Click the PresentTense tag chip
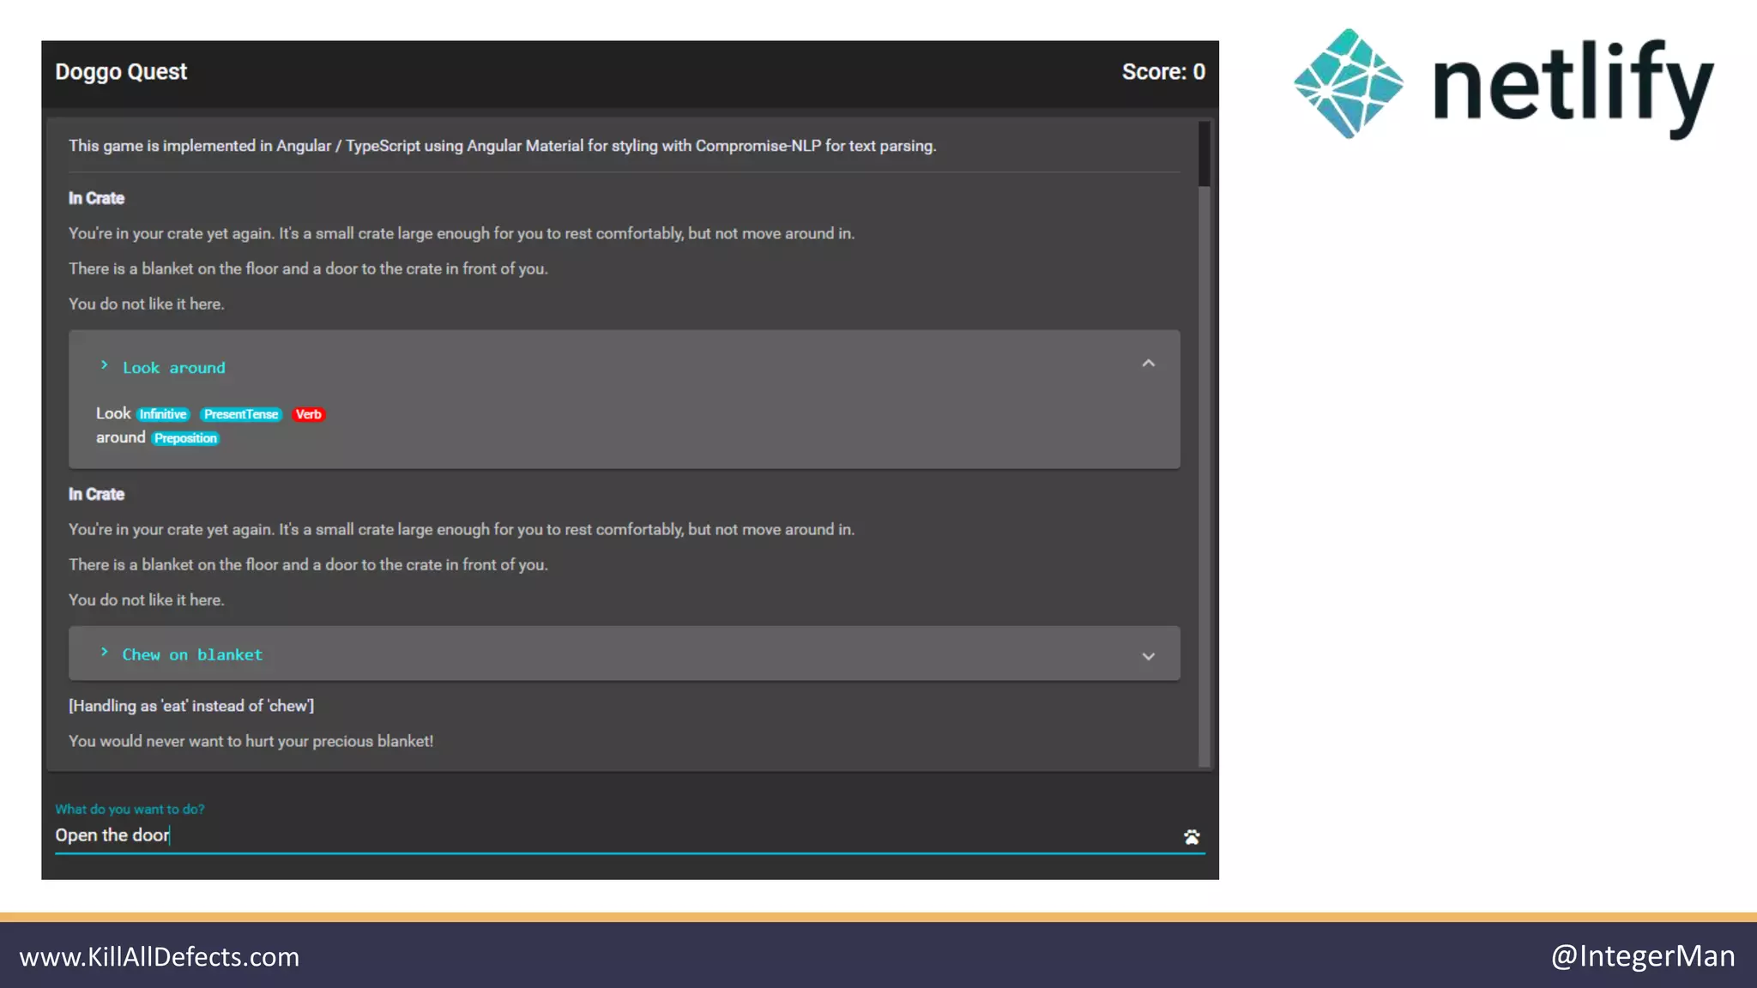Screen dimensions: 1757x988 pyautogui.click(x=241, y=414)
